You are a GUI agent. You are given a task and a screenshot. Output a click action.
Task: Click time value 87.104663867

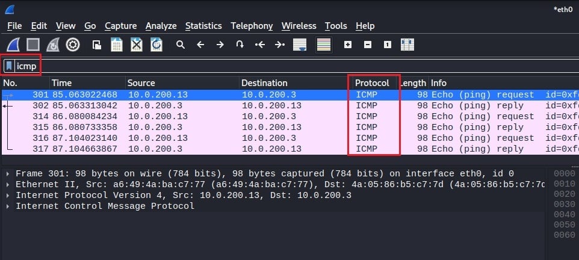coord(84,149)
